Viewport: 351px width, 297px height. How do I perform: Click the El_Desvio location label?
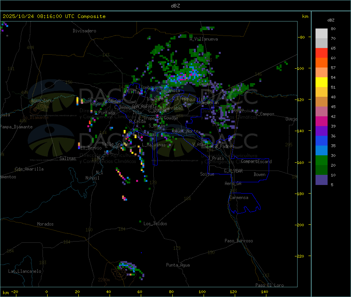91,148
